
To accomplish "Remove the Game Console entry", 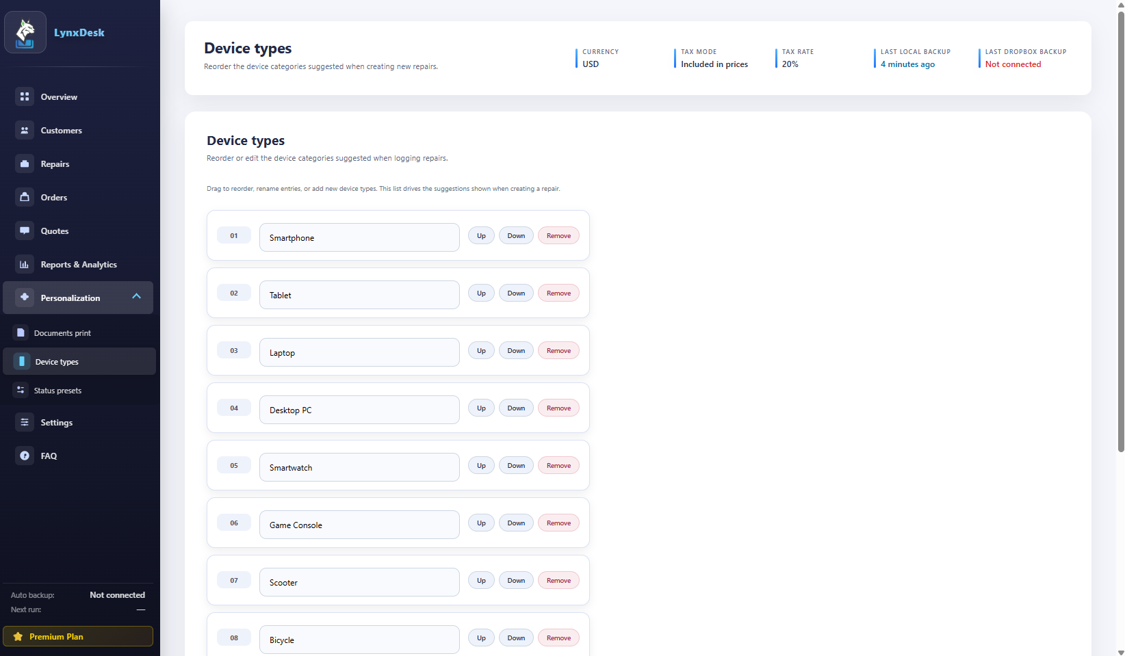I will [558, 523].
